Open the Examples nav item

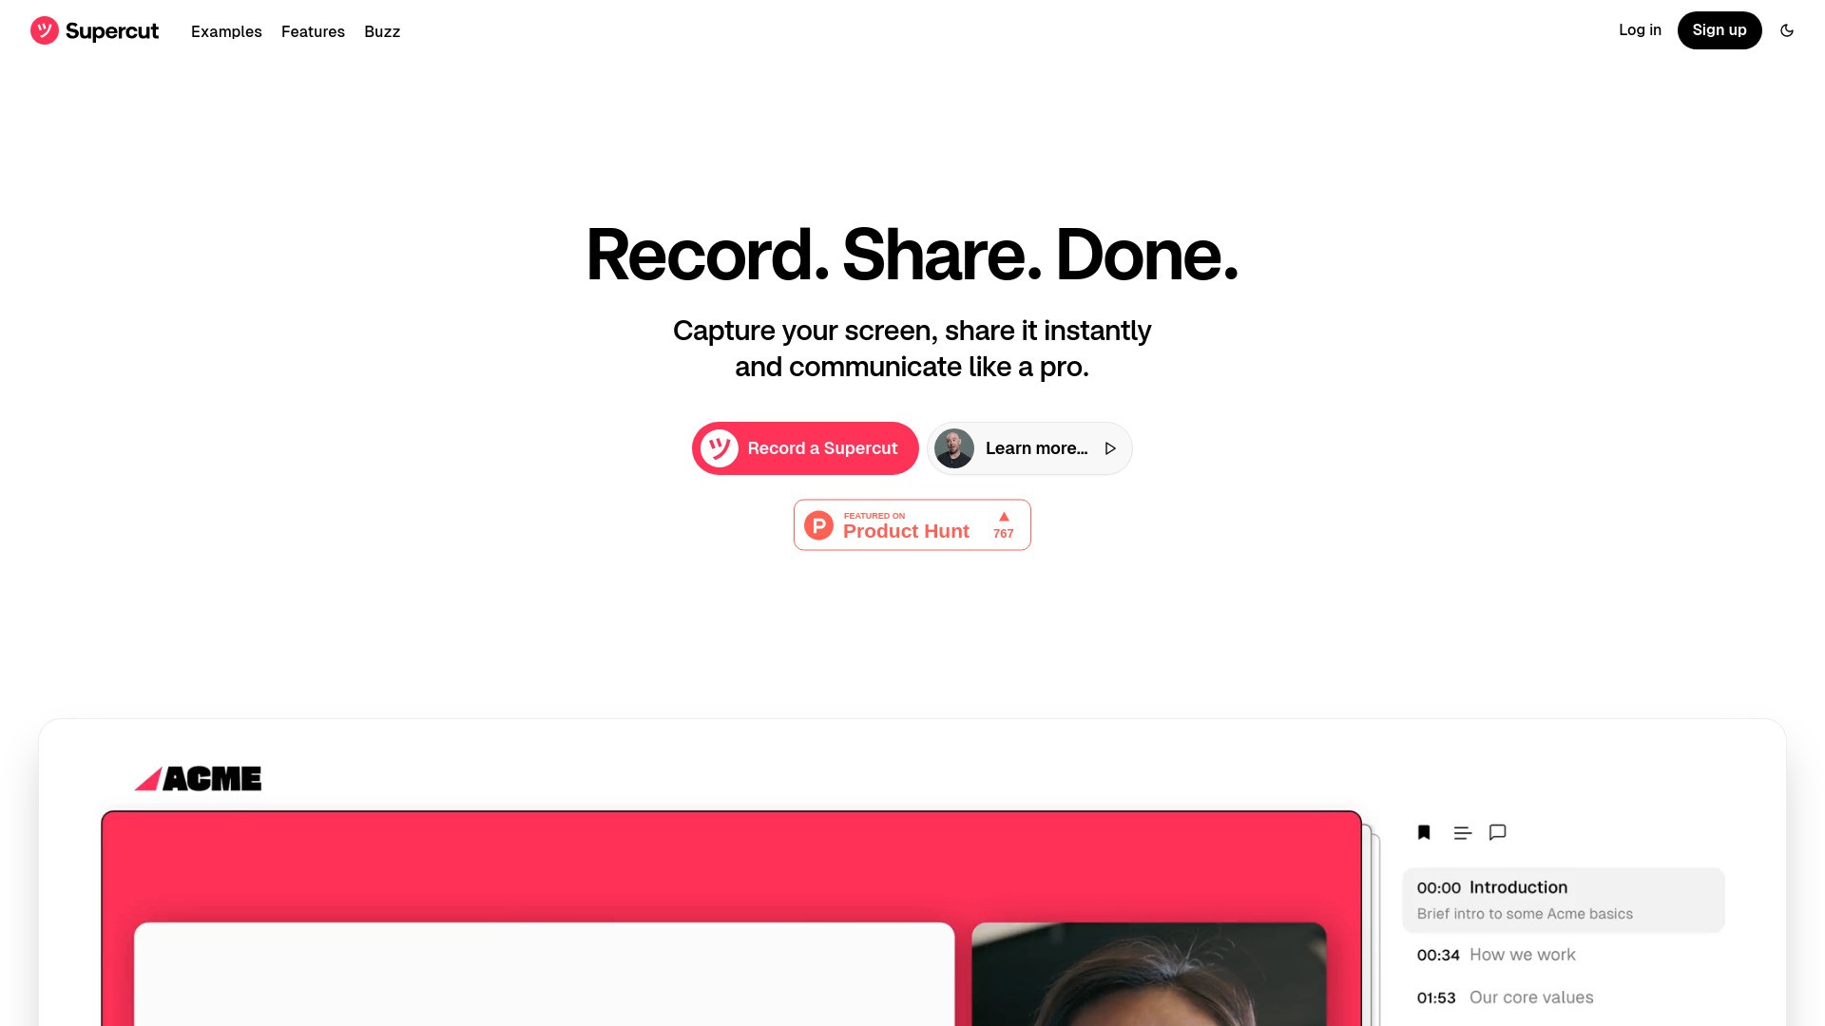coord(226,31)
